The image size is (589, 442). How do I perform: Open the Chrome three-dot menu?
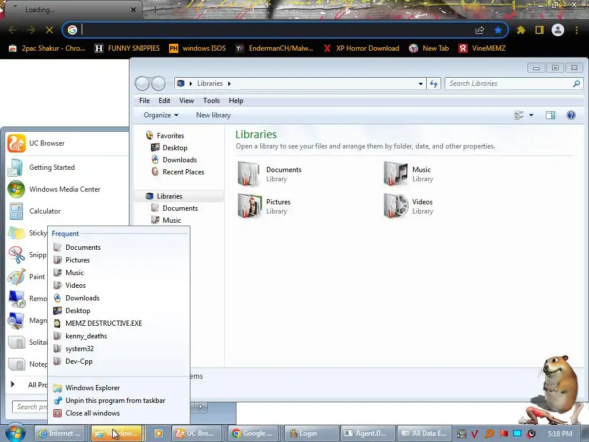point(576,30)
